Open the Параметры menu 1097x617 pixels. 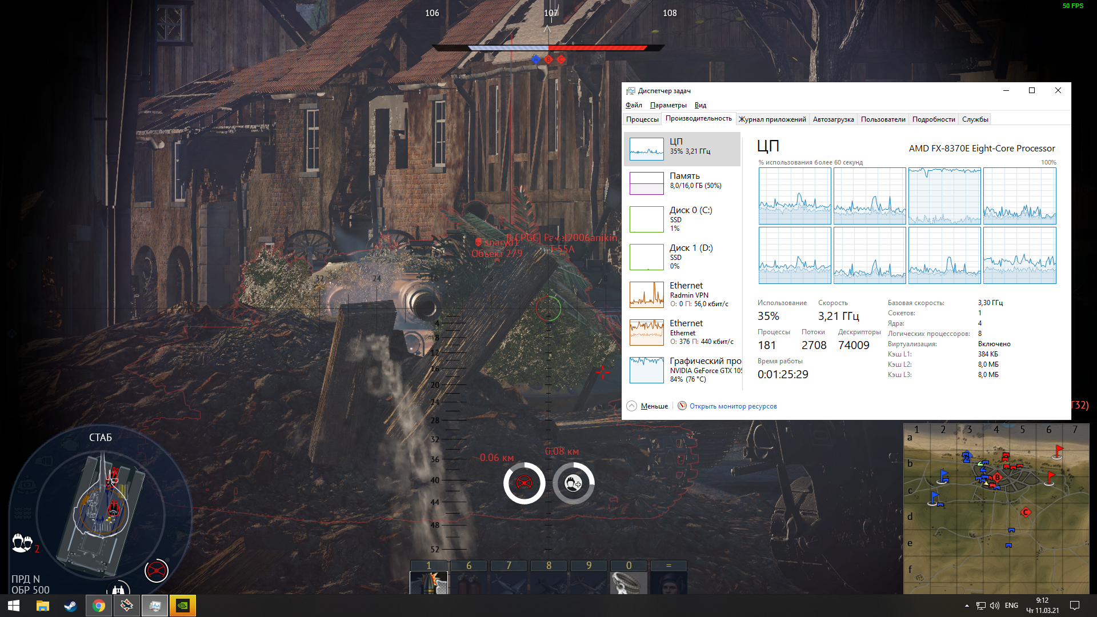click(668, 105)
